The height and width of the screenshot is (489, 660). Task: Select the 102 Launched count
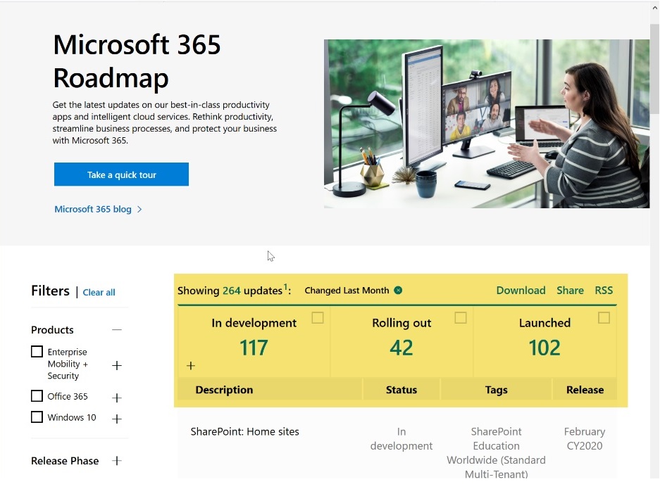544,348
